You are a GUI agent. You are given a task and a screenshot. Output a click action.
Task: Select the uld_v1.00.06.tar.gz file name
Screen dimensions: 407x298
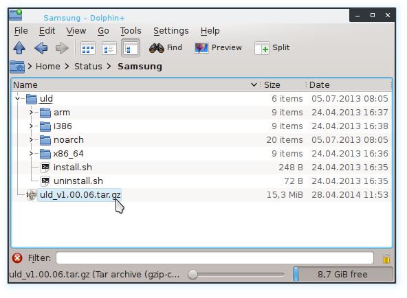(80, 195)
